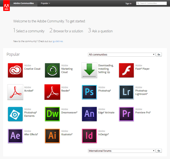Click the Adobe Illustrator text label
Viewport: 170px width, 159px height.
[x=67, y=133]
